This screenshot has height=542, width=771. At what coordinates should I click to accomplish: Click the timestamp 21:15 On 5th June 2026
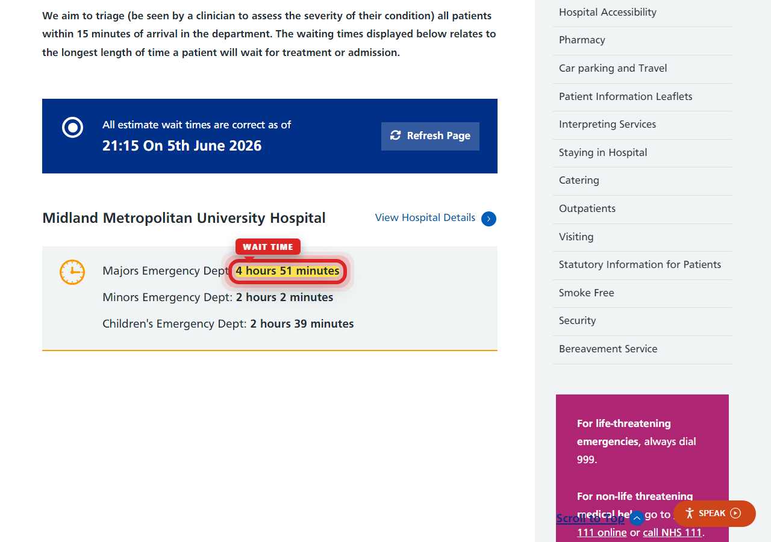[x=182, y=146]
